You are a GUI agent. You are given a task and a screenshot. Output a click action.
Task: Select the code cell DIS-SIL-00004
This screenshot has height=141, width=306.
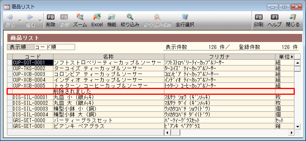(x=33, y=114)
